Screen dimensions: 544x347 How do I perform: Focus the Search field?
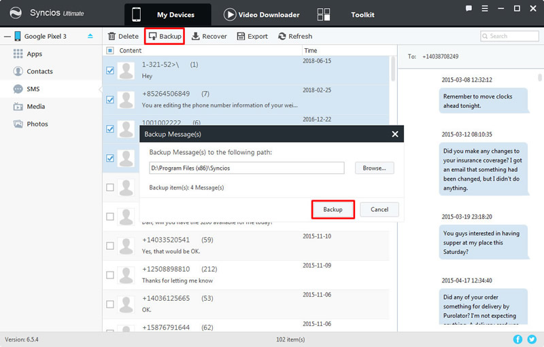[x=509, y=36]
